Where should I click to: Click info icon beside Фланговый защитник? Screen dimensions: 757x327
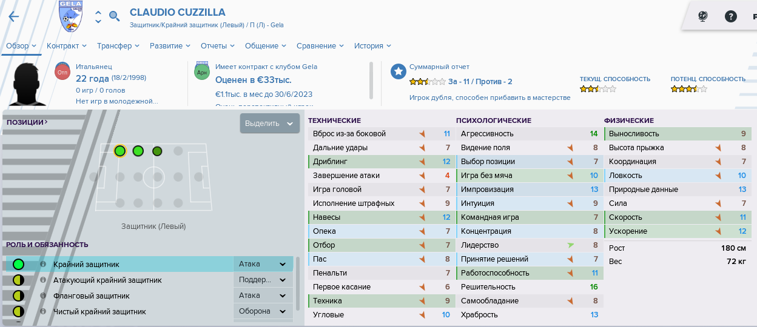42,296
